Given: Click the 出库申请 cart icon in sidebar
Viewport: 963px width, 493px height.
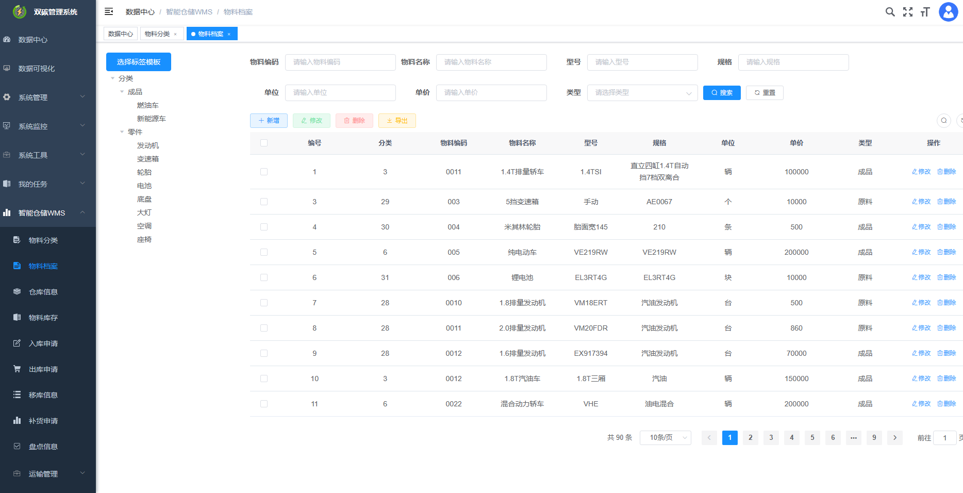Looking at the screenshot, I should point(17,369).
